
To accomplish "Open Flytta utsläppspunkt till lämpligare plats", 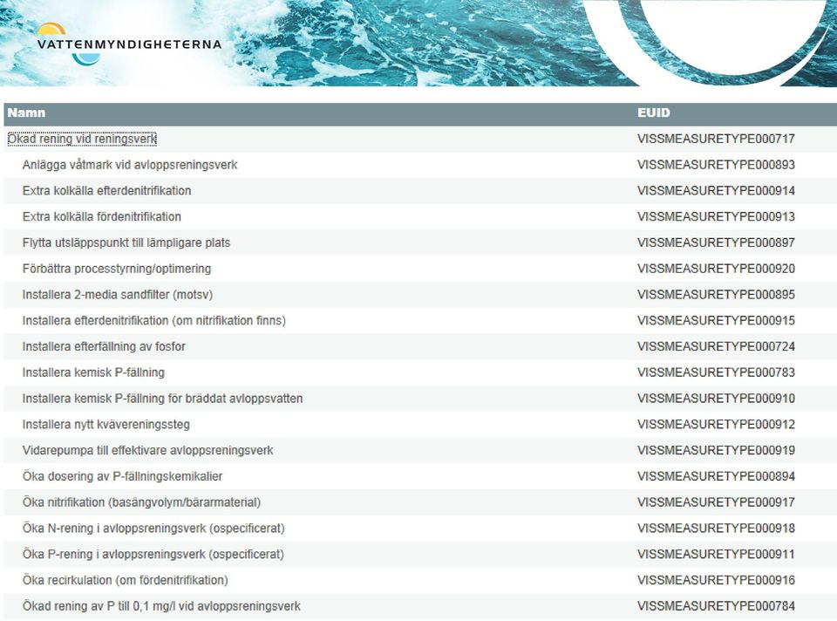I will (x=126, y=243).
